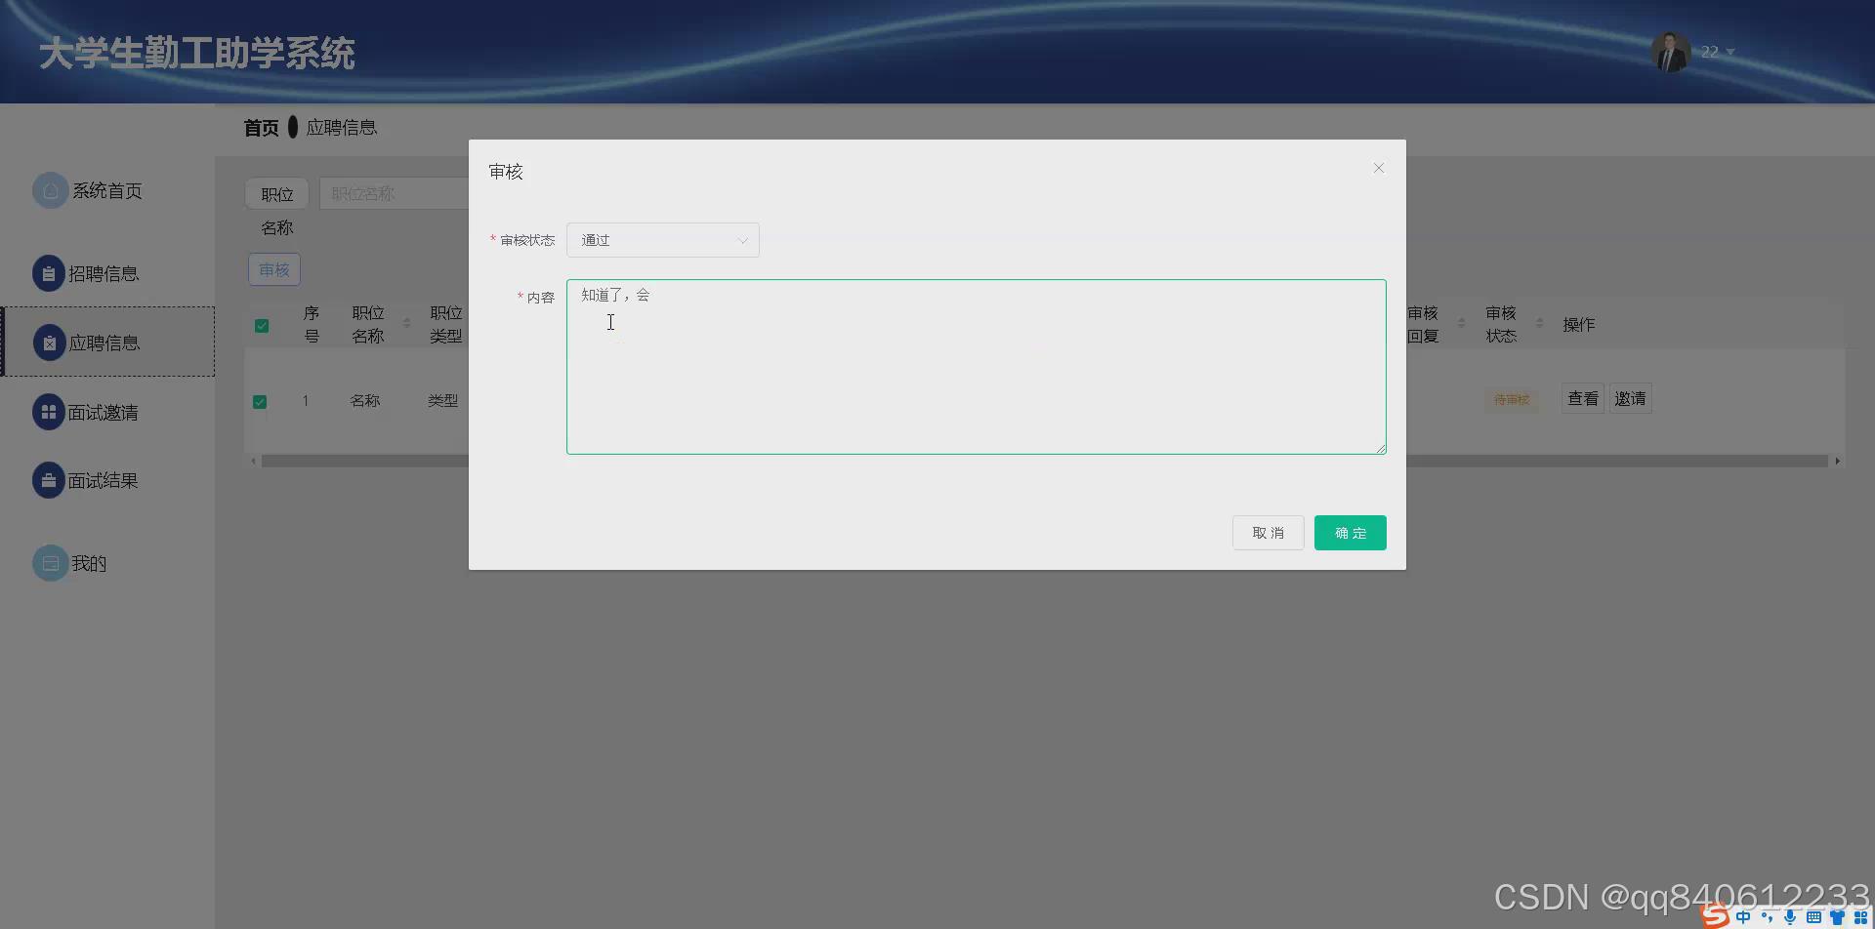1875x929 pixels.
Task: Select the 系统首页 sidebar icon
Action: (x=51, y=190)
